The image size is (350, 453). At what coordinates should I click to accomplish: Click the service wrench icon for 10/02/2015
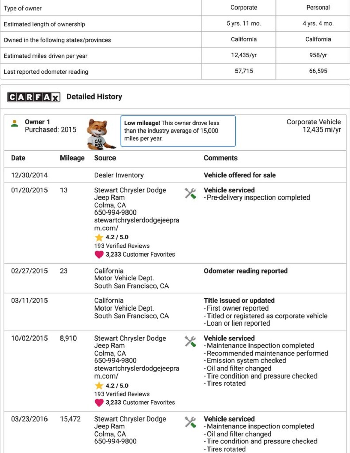190,341
